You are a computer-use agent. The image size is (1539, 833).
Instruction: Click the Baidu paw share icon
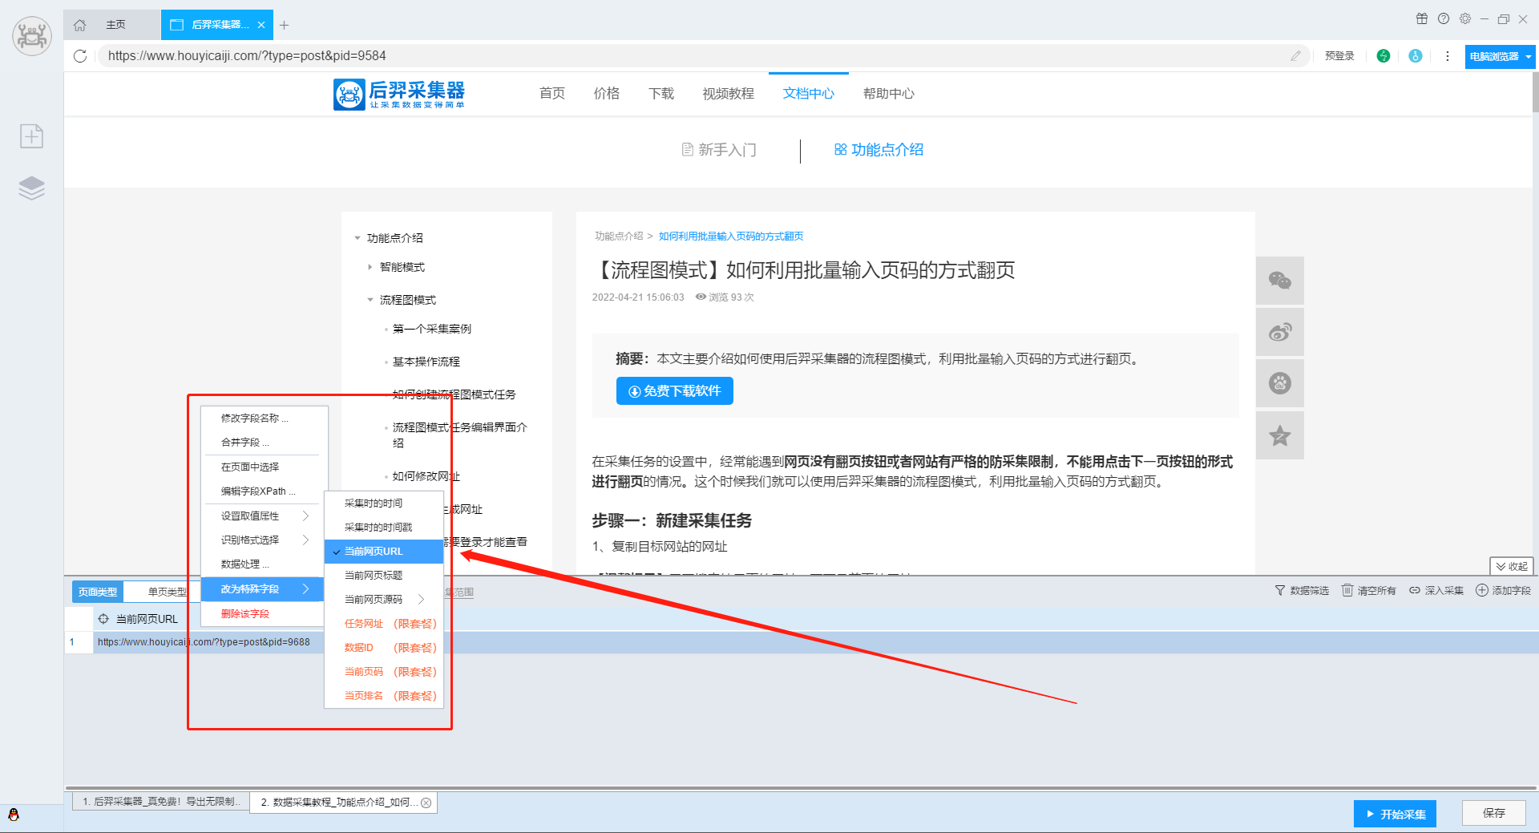(1280, 383)
